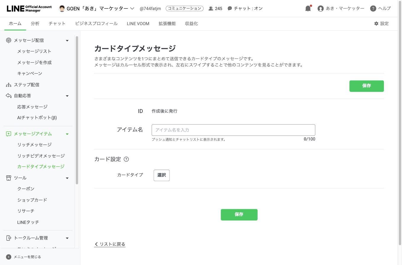Go to ビジネスプロフィール tab
This screenshot has width=402, height=265.
coord(96,24)
